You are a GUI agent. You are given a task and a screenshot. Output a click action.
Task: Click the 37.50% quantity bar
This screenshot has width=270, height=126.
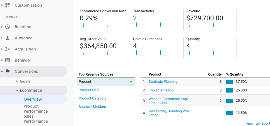pyautogui.click(x=230, y=82)
